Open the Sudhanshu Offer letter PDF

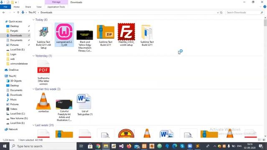(43, 73)
